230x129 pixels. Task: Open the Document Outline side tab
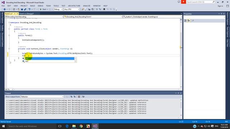click(x=3, y=40)
